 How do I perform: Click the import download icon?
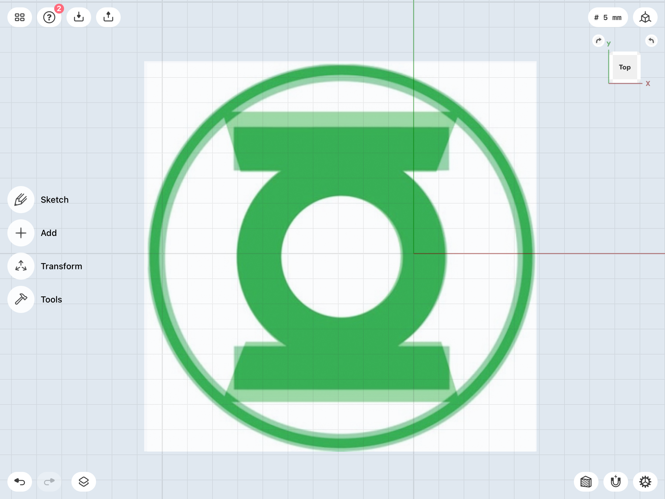click(x=79, y=17)
